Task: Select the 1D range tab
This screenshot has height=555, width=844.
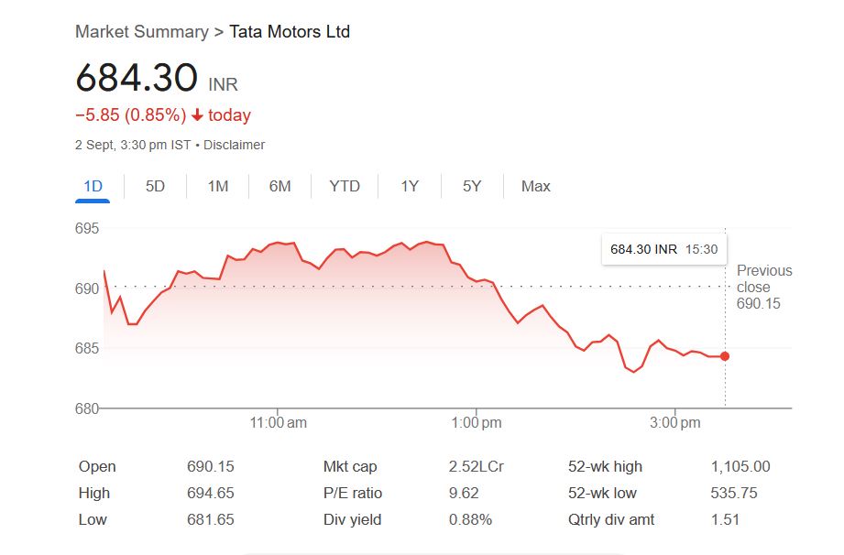Action: [x=93, y=186]
